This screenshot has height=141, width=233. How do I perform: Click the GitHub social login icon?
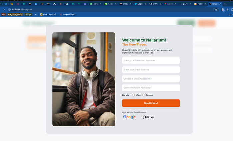148,117
